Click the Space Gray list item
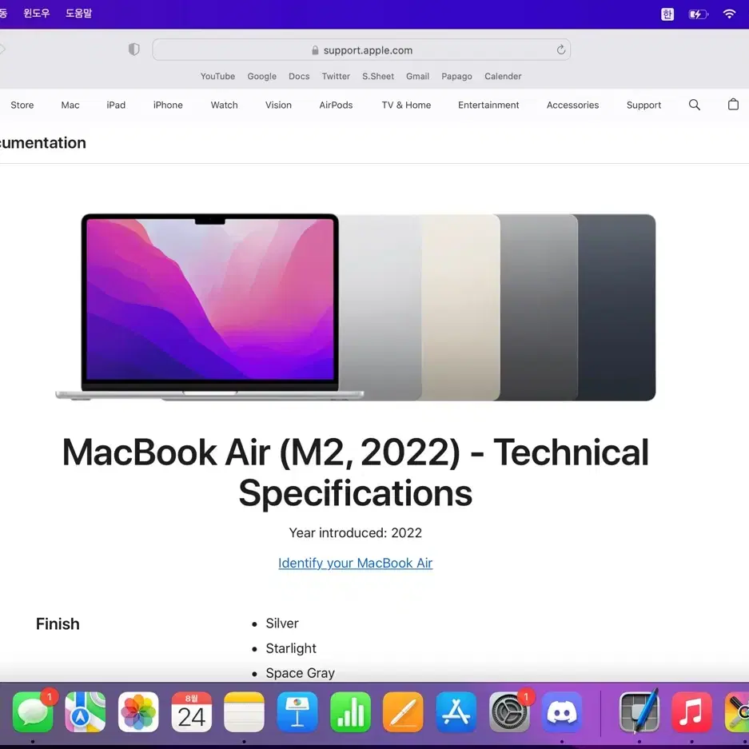This screenshot has width=749, height=749. point(300,673)
